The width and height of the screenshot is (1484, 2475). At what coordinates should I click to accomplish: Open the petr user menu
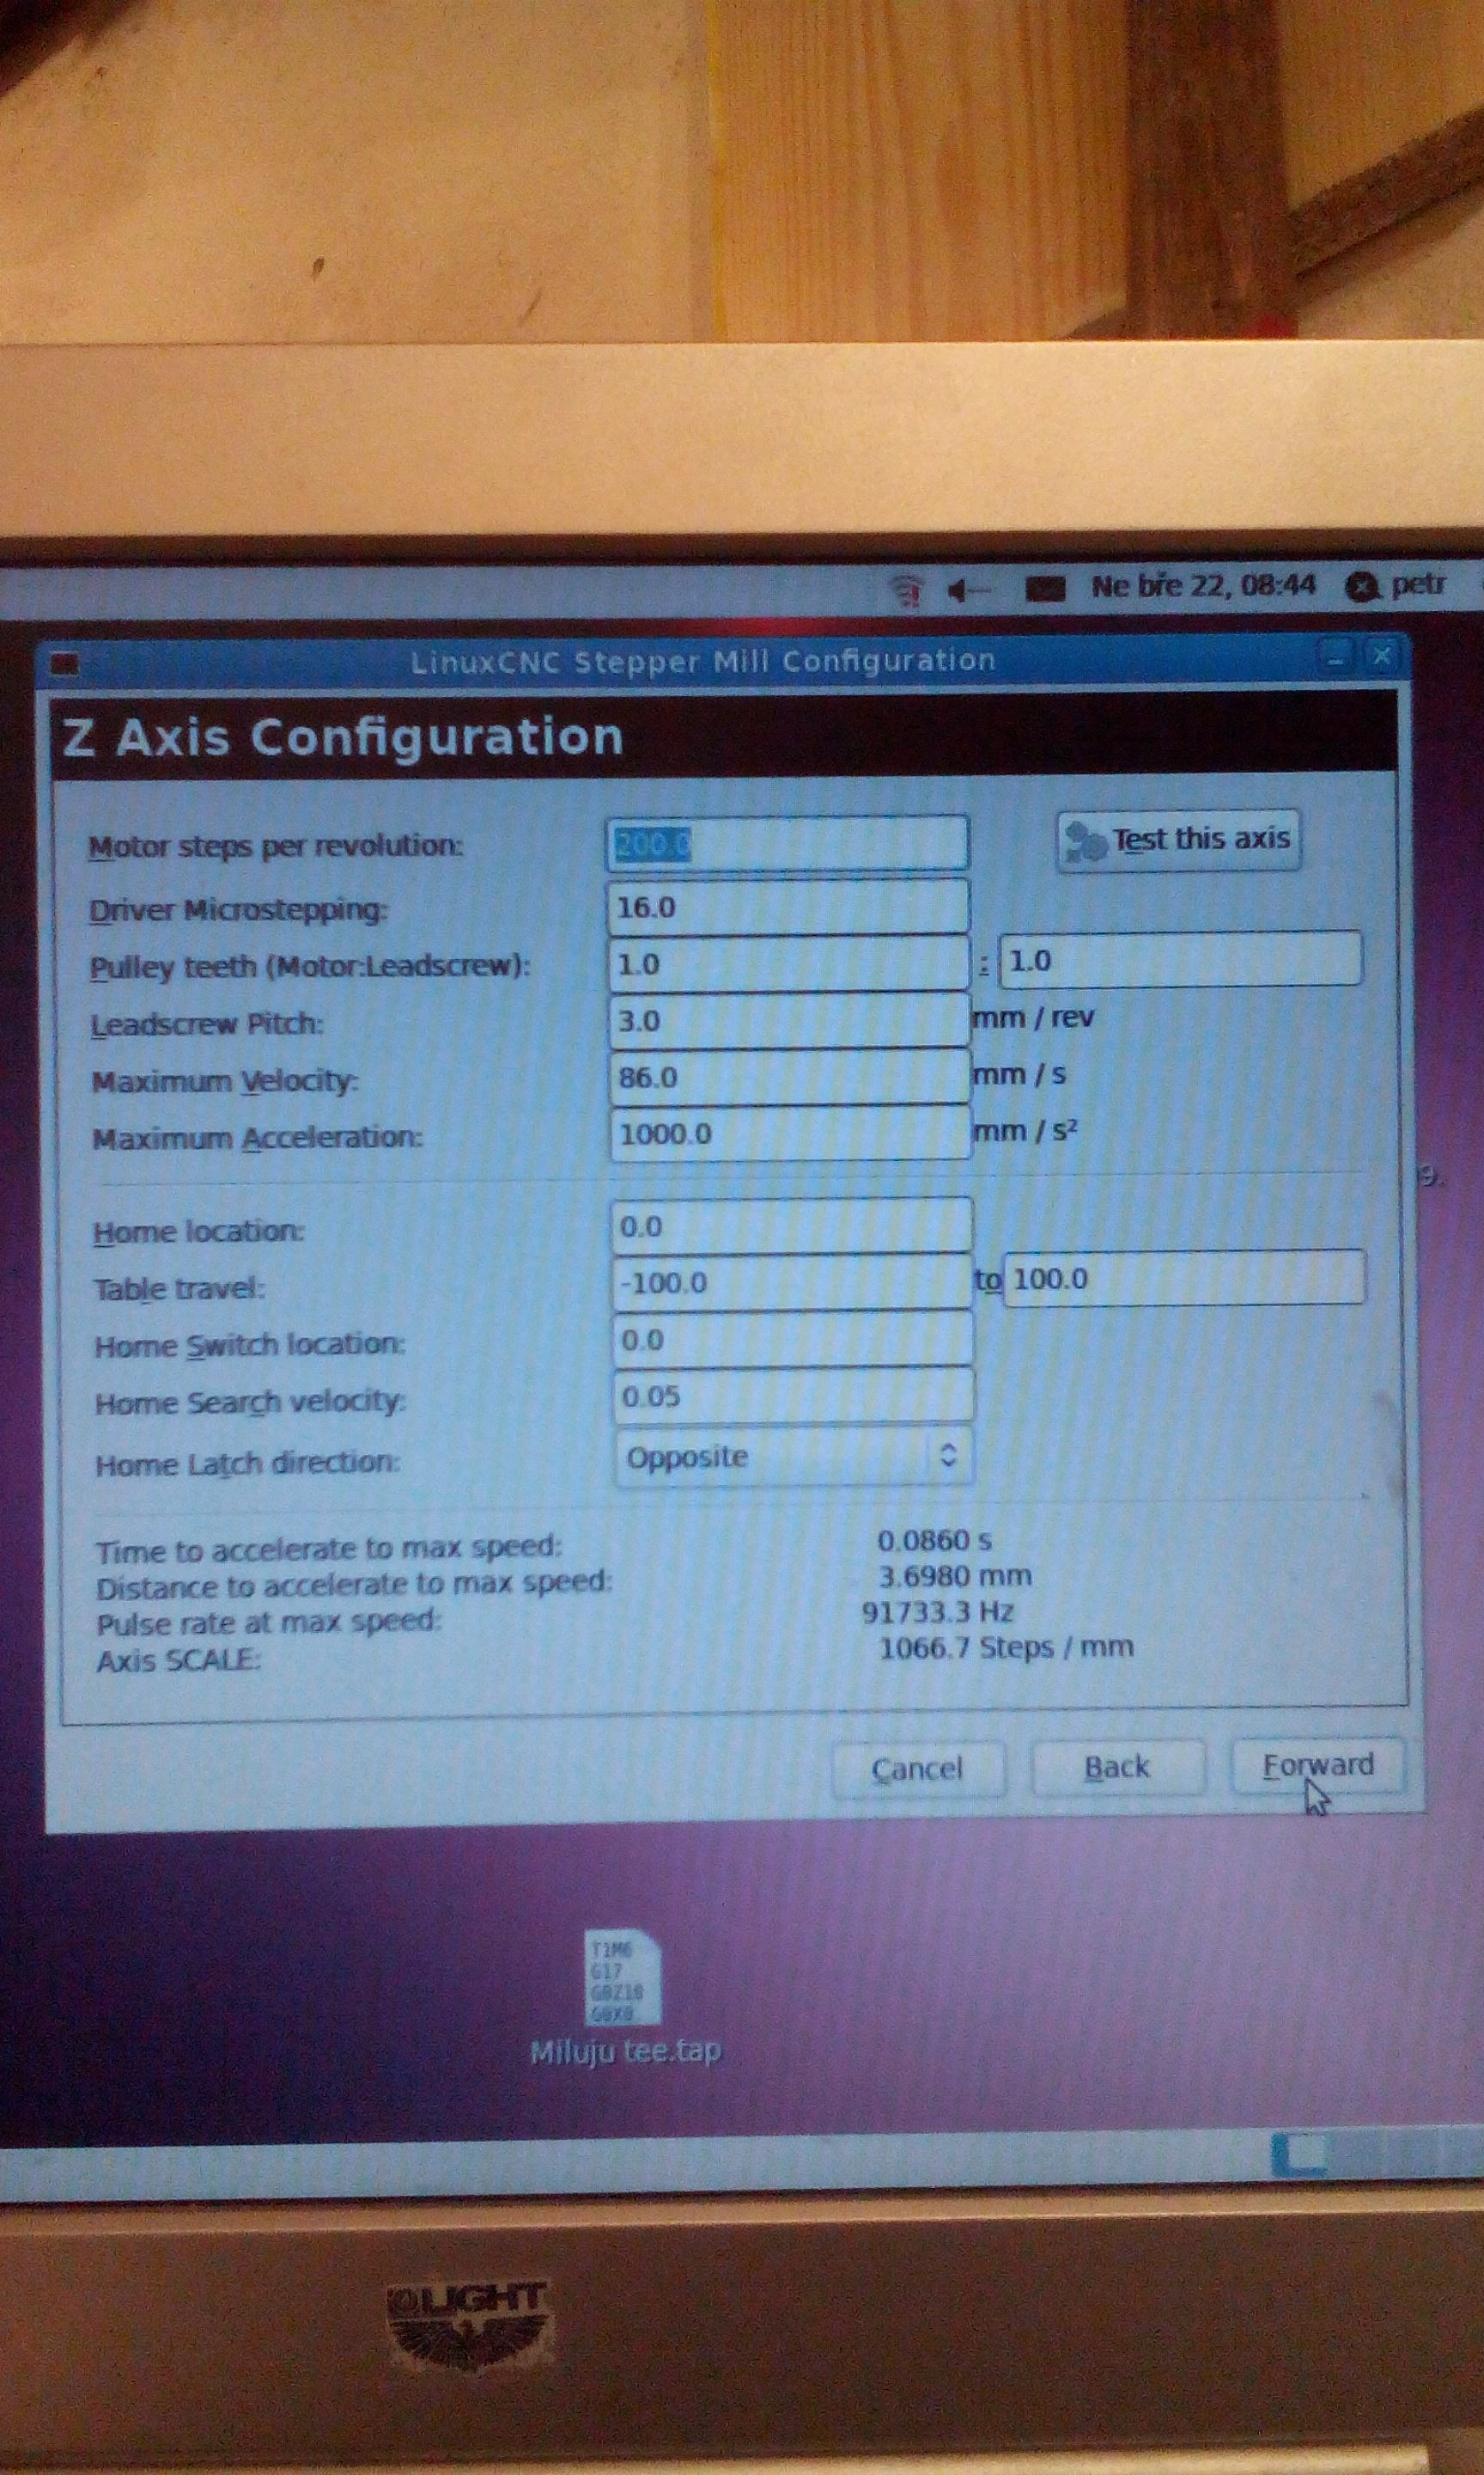tap(1399, 586)
